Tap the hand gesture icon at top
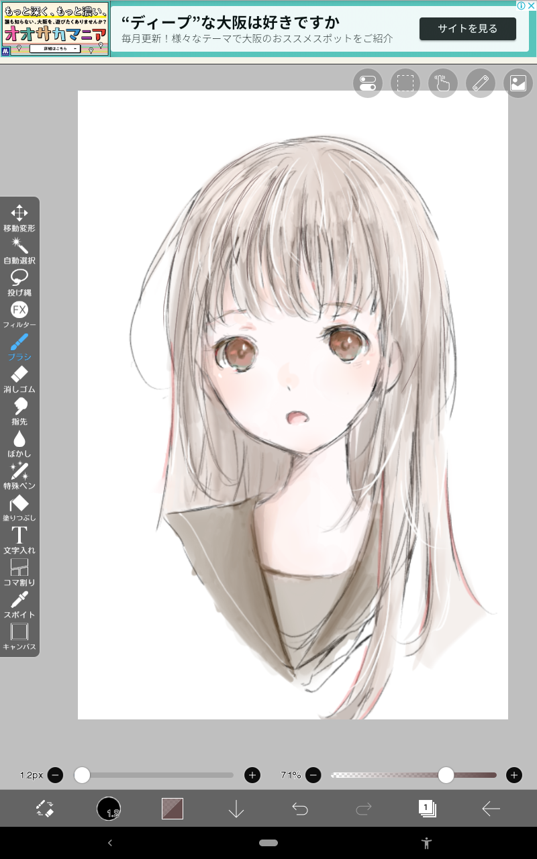537x859 pixels. click(443, 83)
